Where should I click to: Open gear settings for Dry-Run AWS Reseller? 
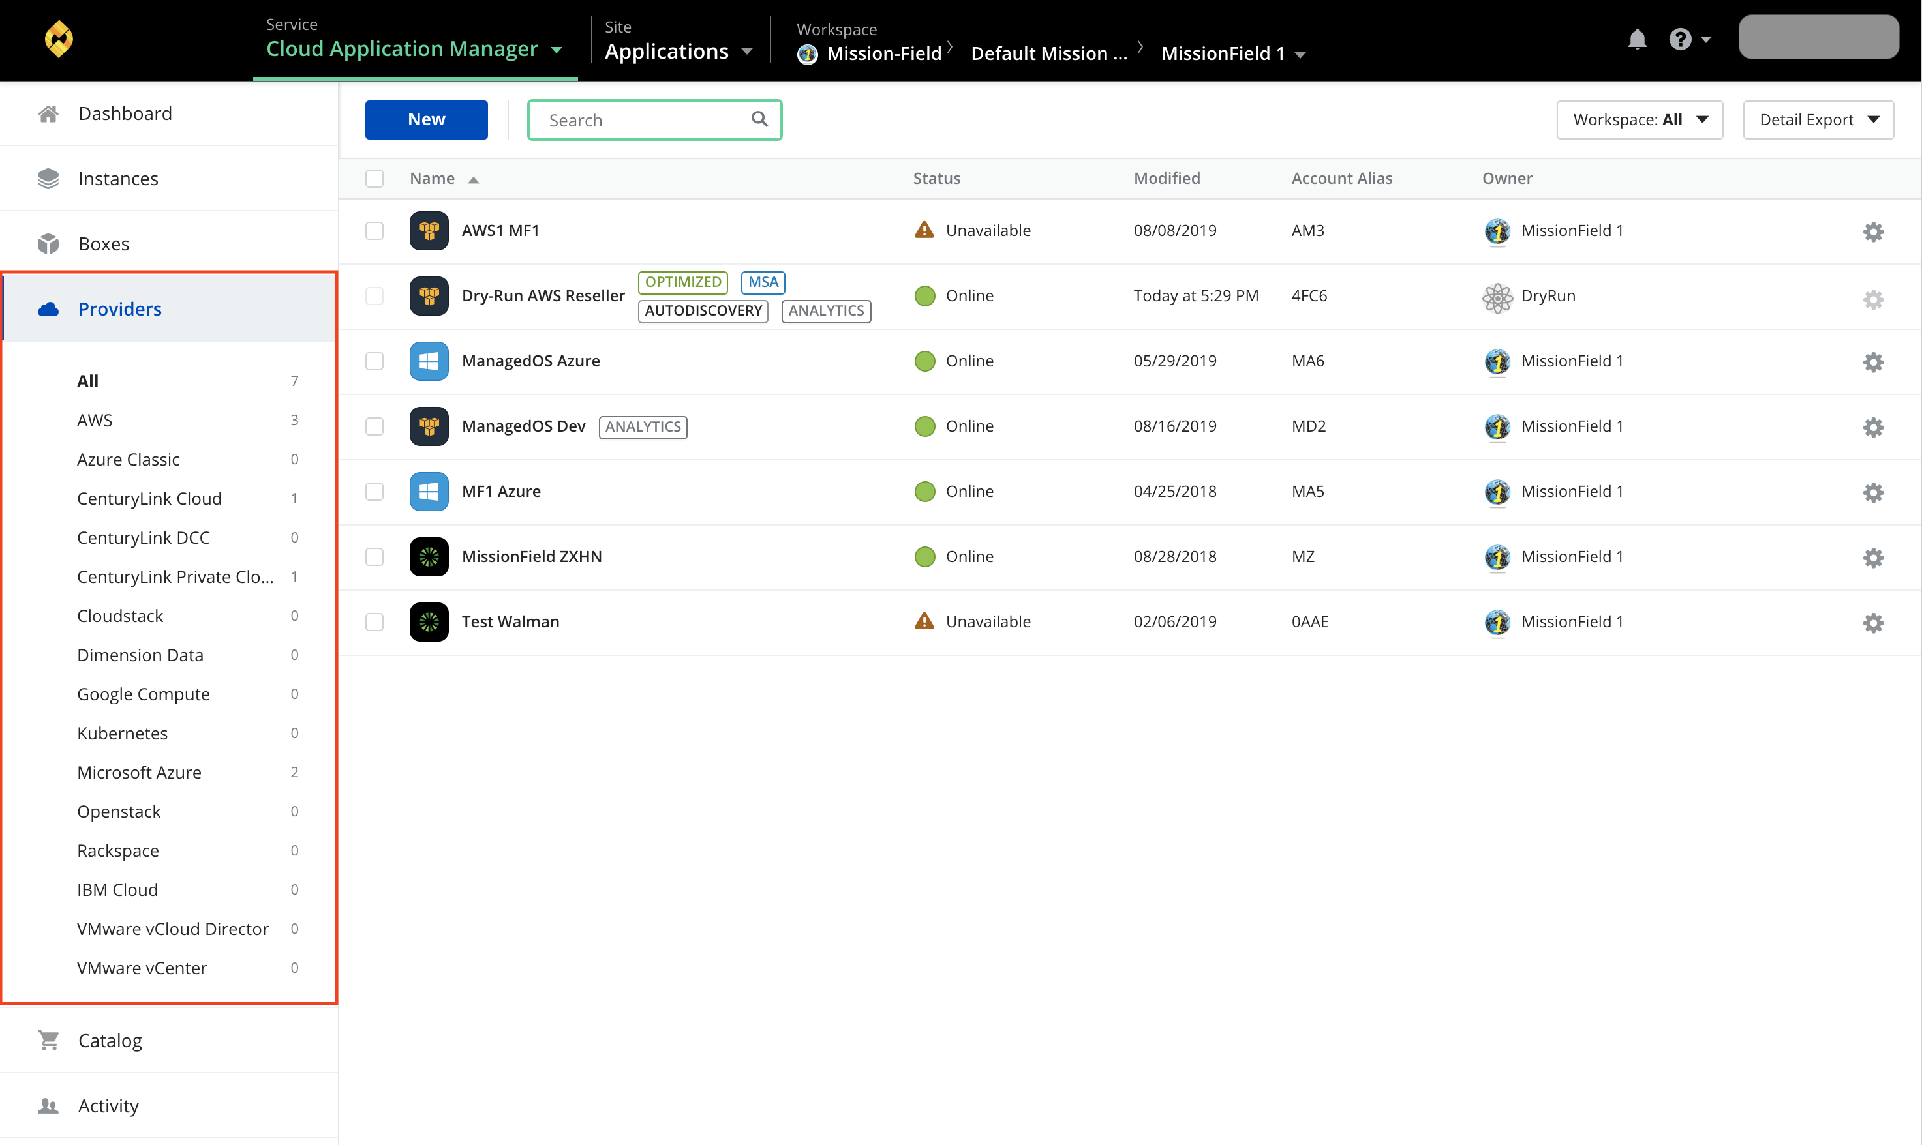coord(1873,299)
